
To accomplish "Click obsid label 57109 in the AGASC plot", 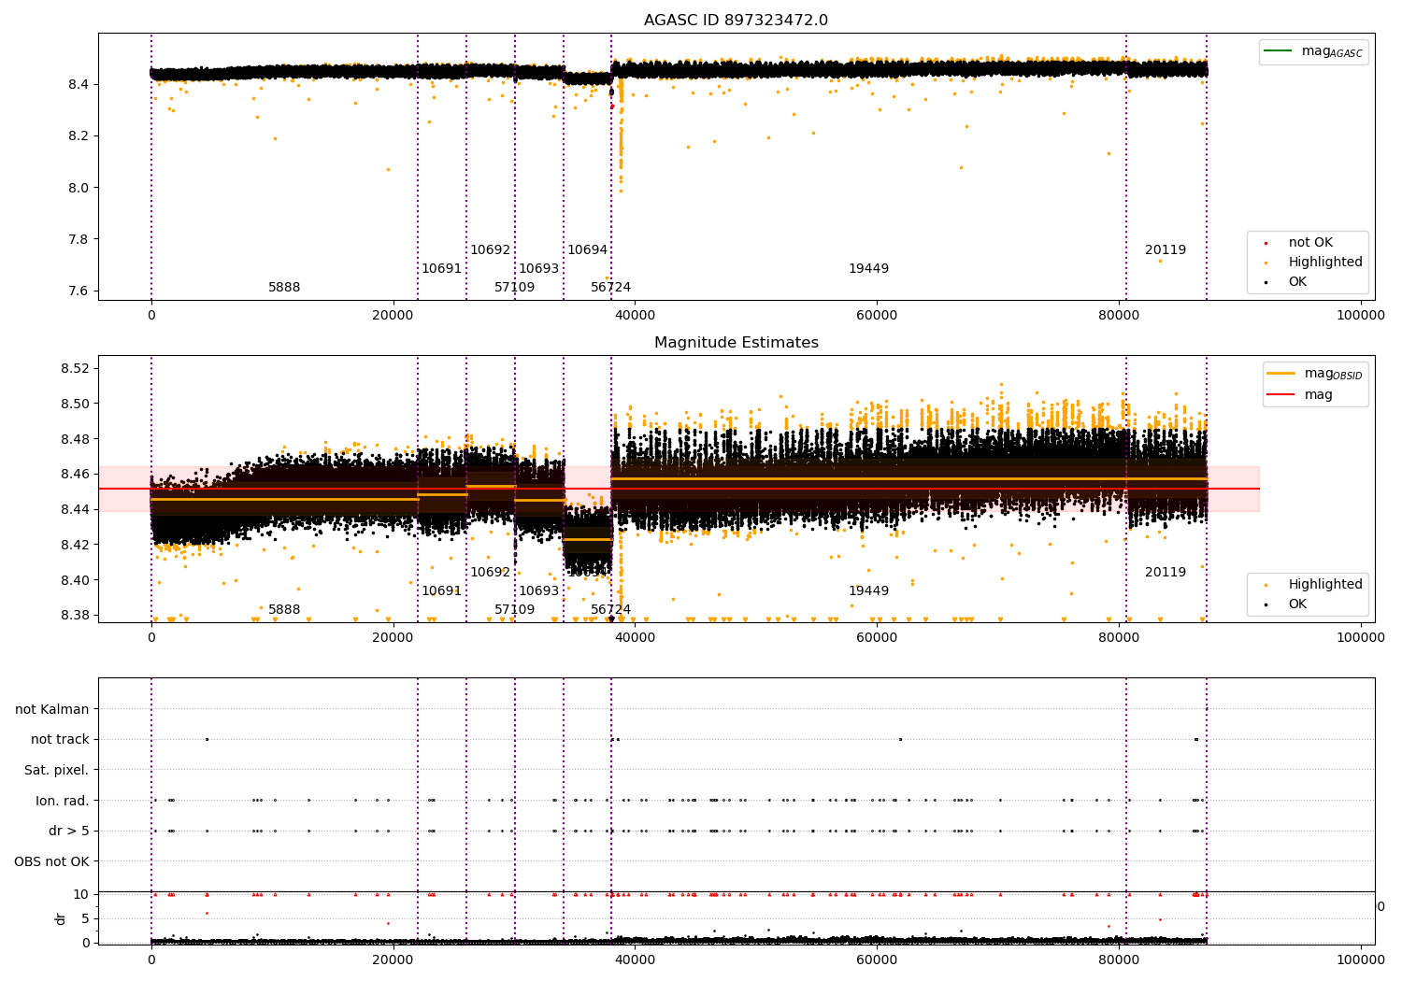I will coord(514,288).
